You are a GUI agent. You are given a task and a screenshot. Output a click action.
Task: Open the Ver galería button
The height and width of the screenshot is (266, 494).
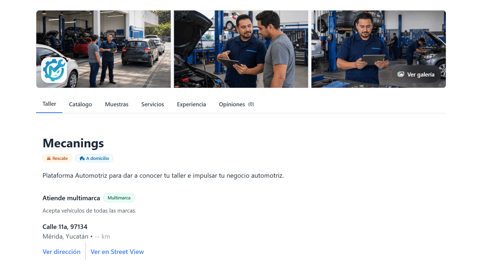point(416,74)
